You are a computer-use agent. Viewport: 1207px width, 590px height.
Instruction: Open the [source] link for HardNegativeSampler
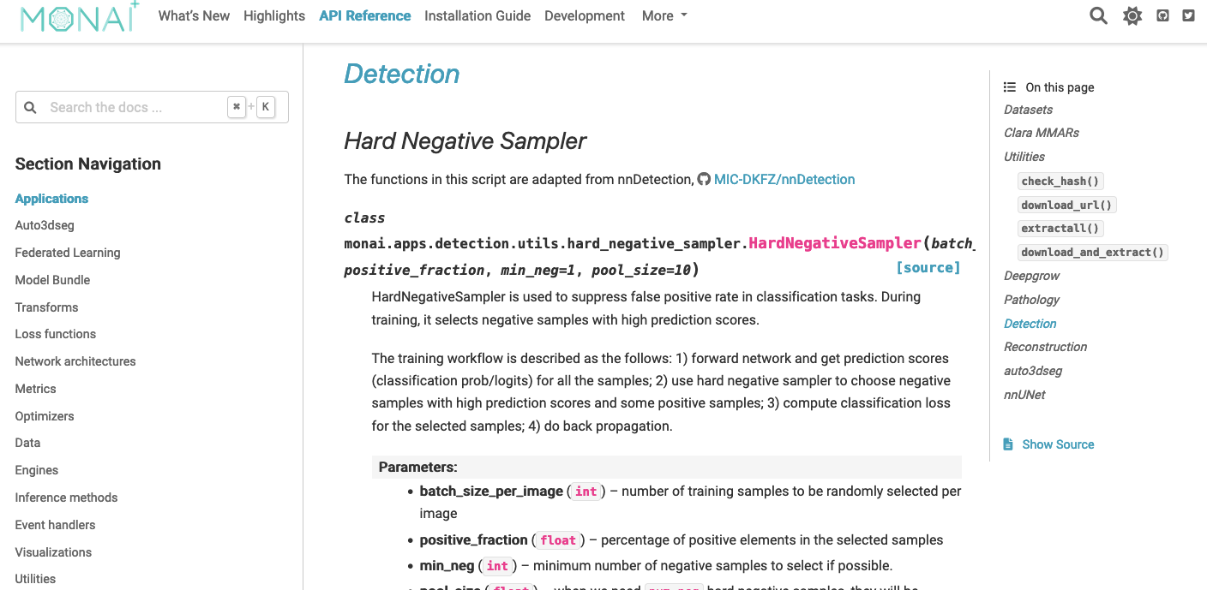click(928, 267)
